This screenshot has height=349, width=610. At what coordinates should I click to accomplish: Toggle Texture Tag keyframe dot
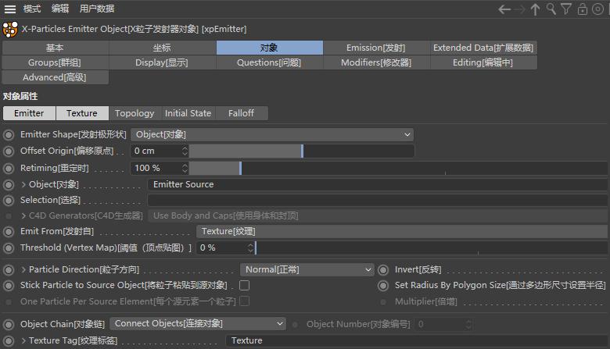pos(9,341)
